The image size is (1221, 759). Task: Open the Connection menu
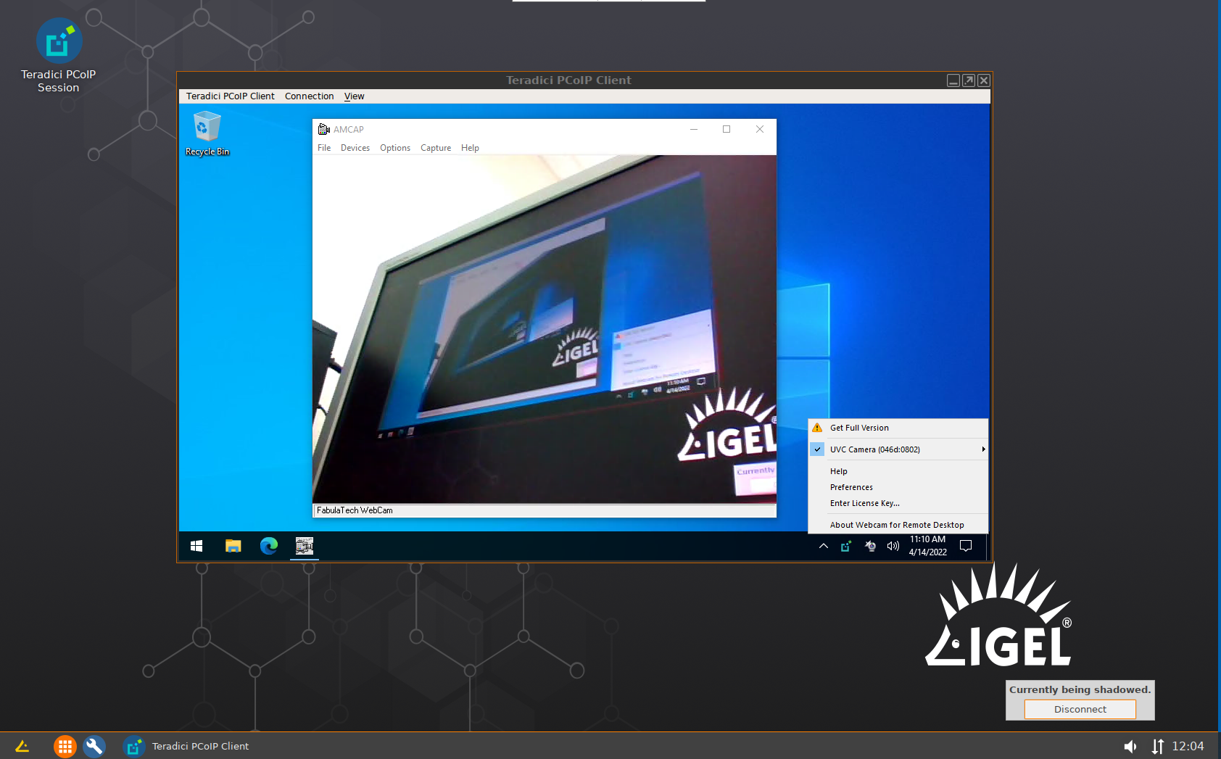coord(310,96)
